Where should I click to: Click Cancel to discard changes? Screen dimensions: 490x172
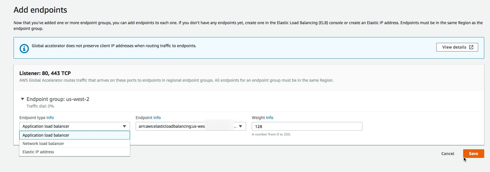click(448, 154)
